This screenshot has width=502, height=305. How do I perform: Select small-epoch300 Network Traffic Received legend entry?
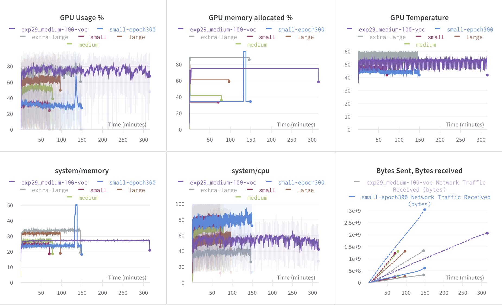coord(426,197)
